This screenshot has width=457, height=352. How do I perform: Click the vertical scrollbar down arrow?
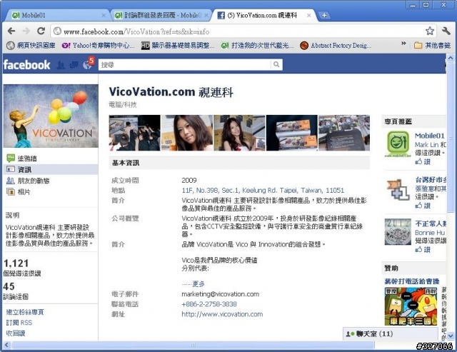pos(451,336)
